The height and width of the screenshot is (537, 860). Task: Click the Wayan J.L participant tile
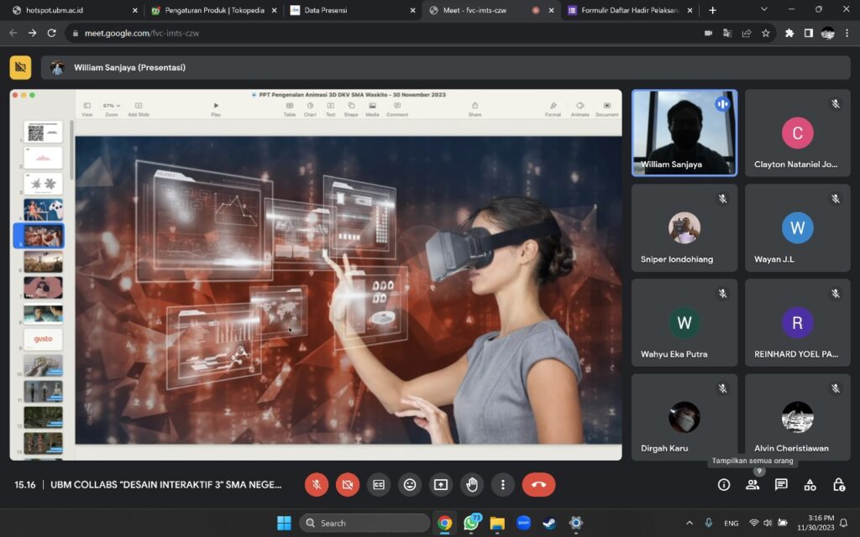point(798,228)
